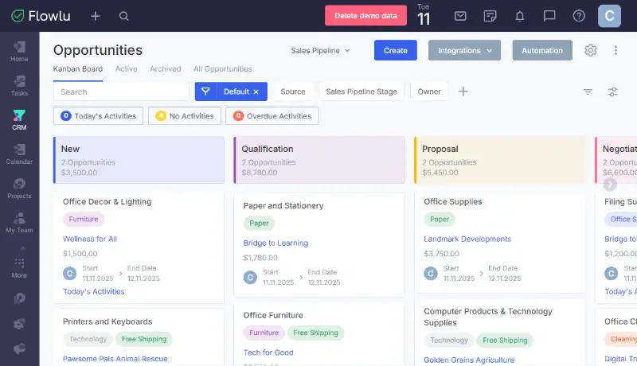The image size is (637, 366).
Task: Open the three-dot more options menu
Action: pyautogui.click(x=616, y=50)
